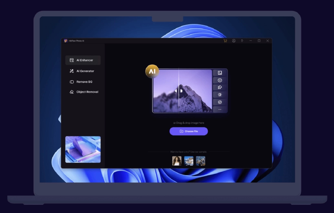This screenshot has width=334, height=213.
Task: Click the circular face icon in preview panel
Action: pyautogui.click(x=220, y=80)
